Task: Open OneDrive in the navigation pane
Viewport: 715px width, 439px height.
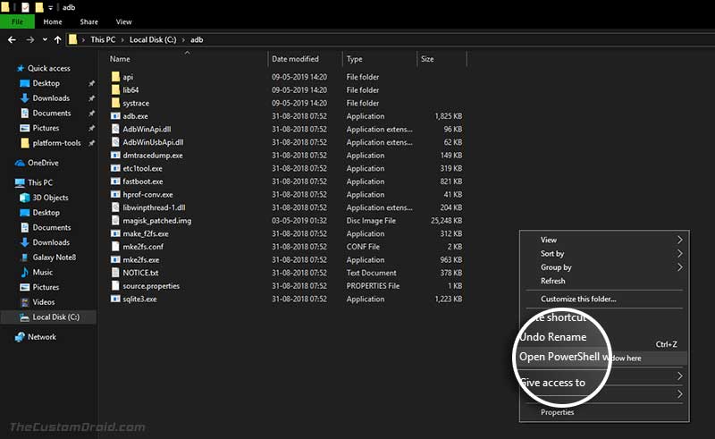Action: (x=43, y=163)
